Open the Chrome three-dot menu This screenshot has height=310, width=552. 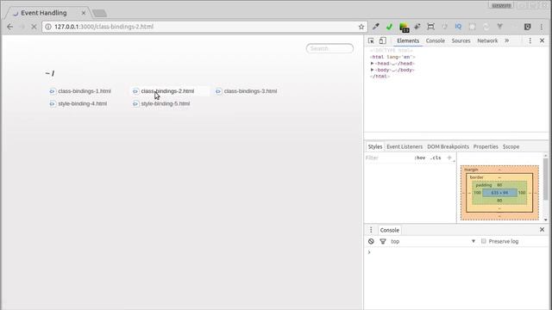point(542,27)
